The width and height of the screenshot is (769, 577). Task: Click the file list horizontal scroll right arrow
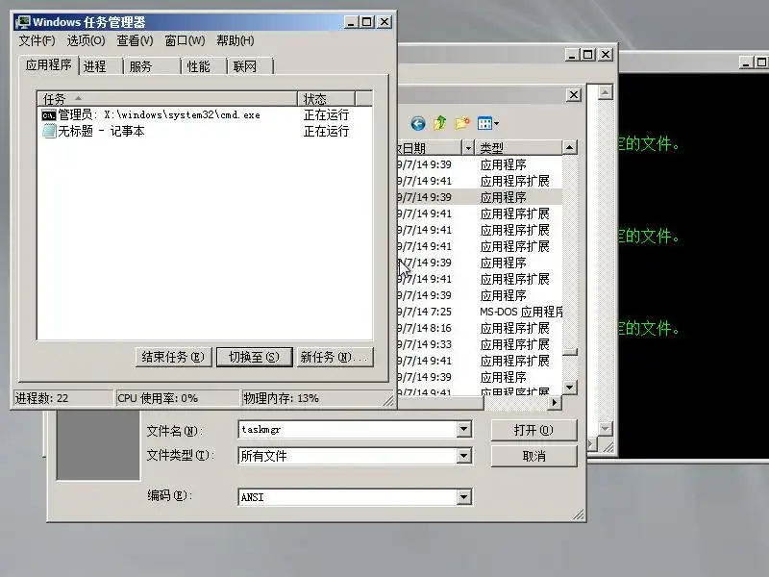click(555, 402)
